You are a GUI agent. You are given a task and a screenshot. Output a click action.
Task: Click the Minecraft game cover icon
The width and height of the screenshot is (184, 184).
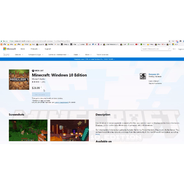pos(19,80)
